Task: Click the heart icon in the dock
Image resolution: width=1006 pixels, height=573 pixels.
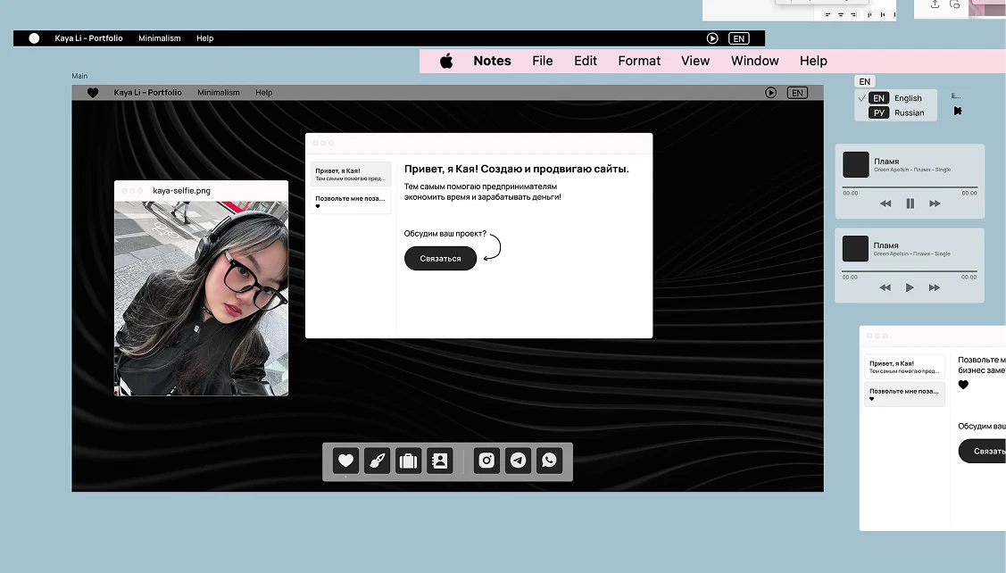Action: click(x=345, y=461)
